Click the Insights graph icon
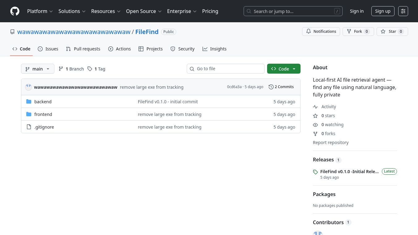The image size is (418, 235). tap(205, 49)
